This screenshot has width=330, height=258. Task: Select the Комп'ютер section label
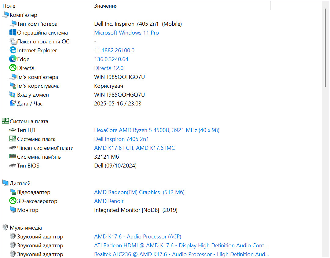pos(24,15)
